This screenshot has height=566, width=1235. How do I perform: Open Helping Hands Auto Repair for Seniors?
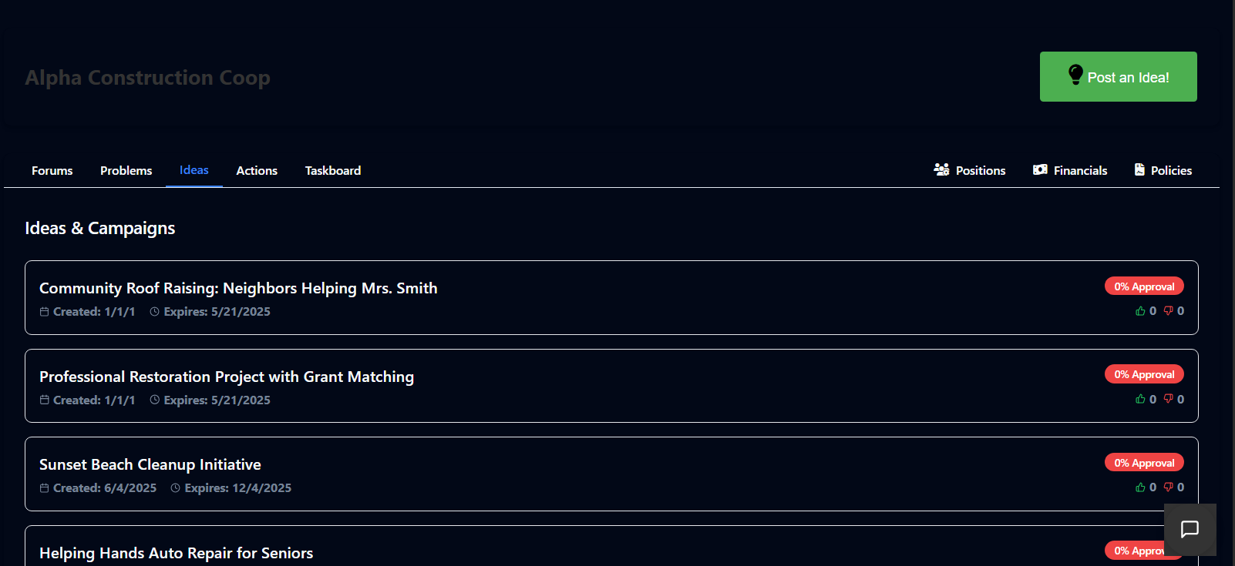pos(176,553)
